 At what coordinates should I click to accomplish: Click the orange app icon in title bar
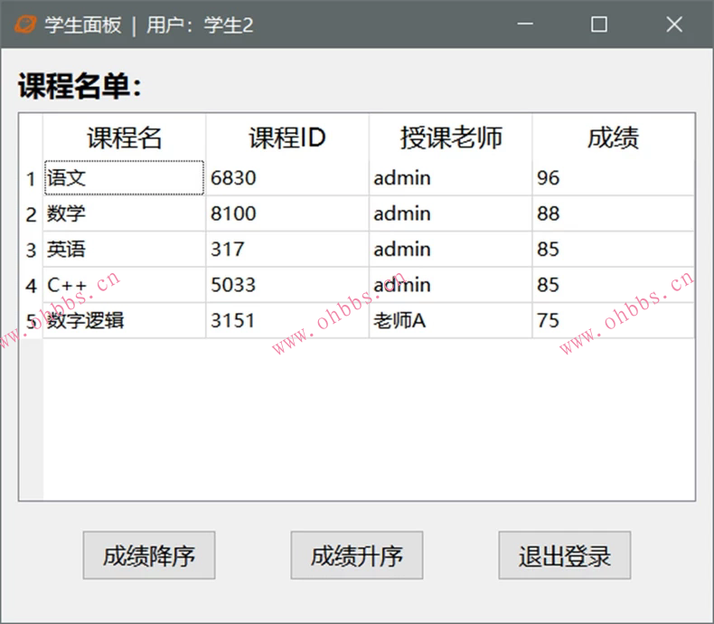pyautogui.click(x=25, y=24)
